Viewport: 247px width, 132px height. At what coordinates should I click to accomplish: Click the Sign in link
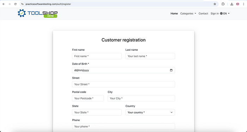[215, 13]
